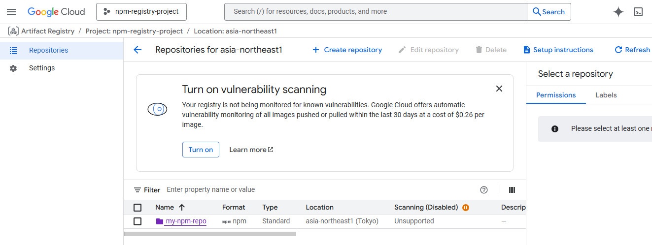Screen dimensions: 652x245
Task: Open Gemini AI assistant sparkle icon
Action: click(618, 12)
